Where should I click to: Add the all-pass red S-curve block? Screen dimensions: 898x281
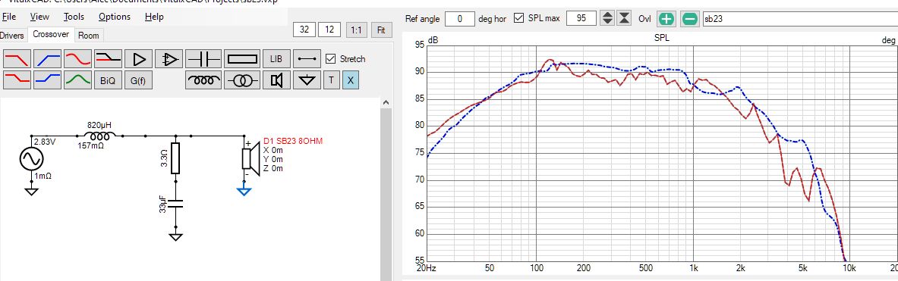click(78, 59)
